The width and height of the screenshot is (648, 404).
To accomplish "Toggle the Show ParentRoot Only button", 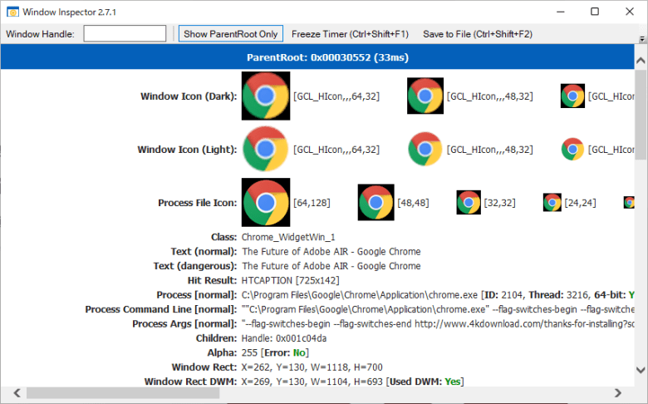I will click(x=231, y=34).
